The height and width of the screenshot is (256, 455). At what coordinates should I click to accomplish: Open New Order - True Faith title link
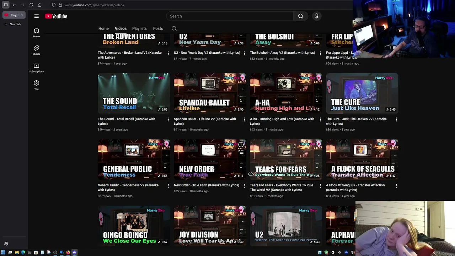(207, 185)
